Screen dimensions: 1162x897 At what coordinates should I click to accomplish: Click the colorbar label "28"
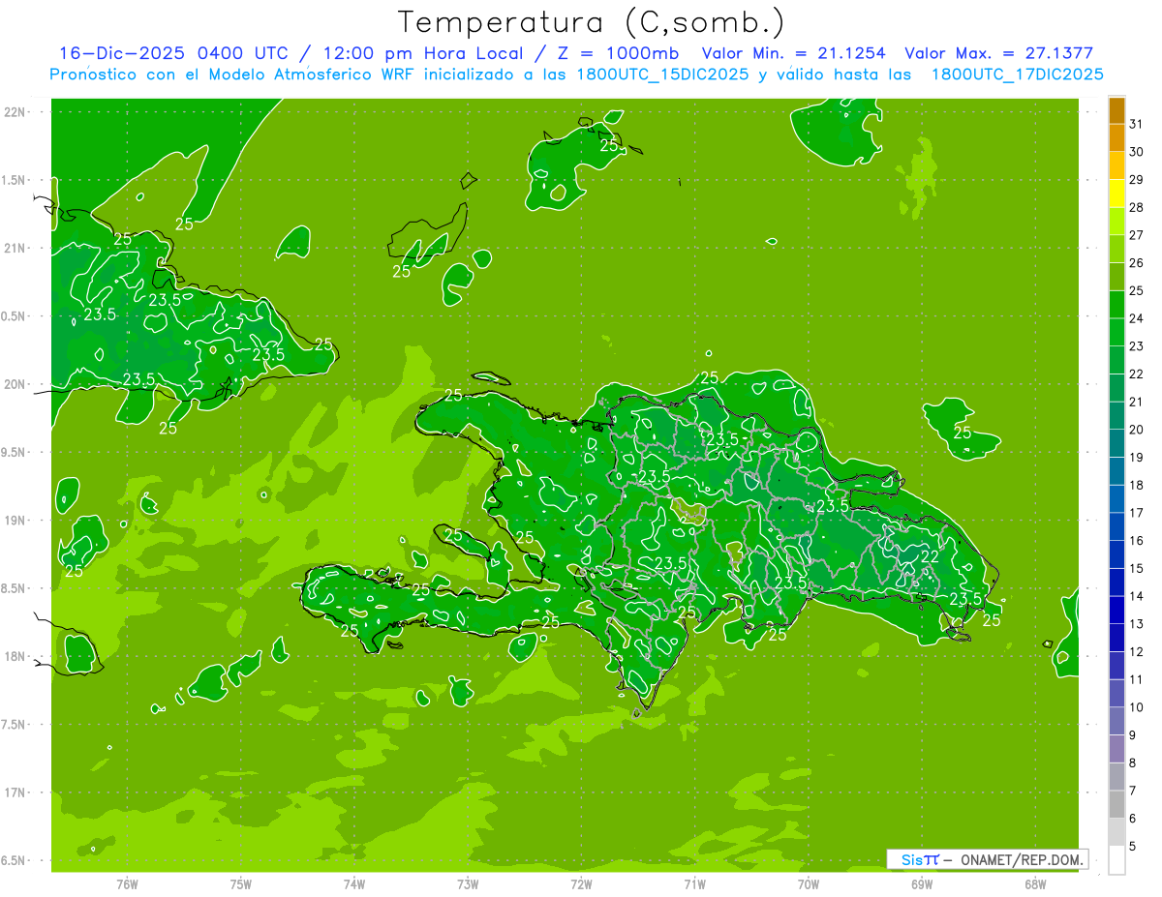pos(1136,207)
